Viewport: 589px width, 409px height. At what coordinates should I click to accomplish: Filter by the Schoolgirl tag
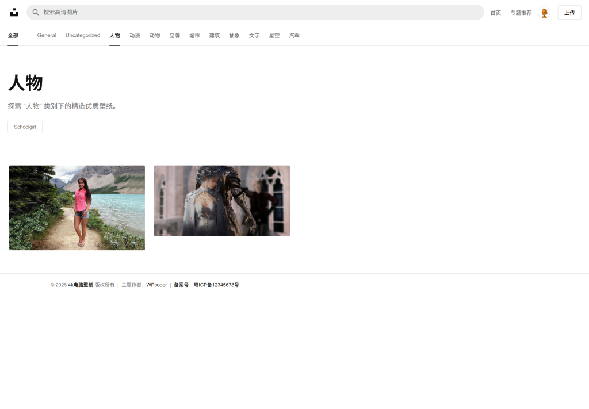(25, 127)
